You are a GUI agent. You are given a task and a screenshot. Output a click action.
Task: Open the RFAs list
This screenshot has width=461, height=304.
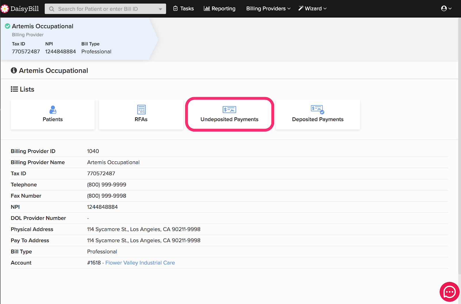pos(141,114)
